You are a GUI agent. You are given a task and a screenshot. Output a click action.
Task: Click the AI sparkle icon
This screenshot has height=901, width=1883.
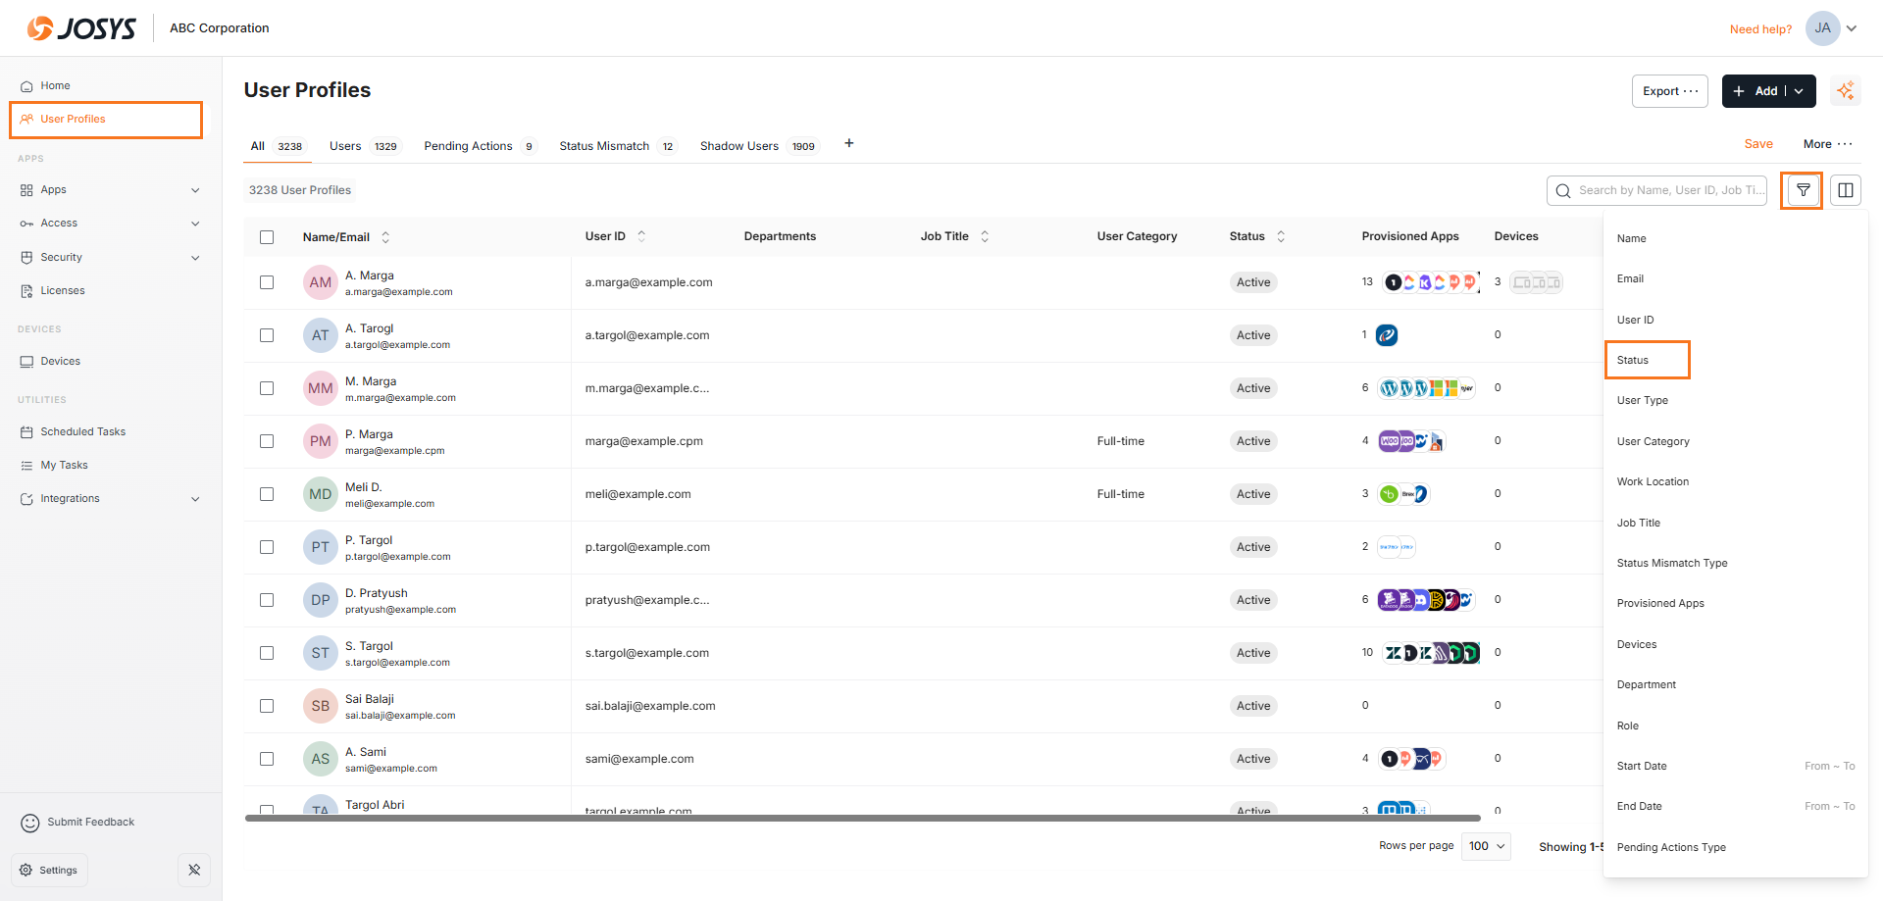point(1845,91)
